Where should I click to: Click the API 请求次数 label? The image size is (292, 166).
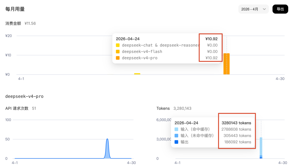(x=17, y=108)
